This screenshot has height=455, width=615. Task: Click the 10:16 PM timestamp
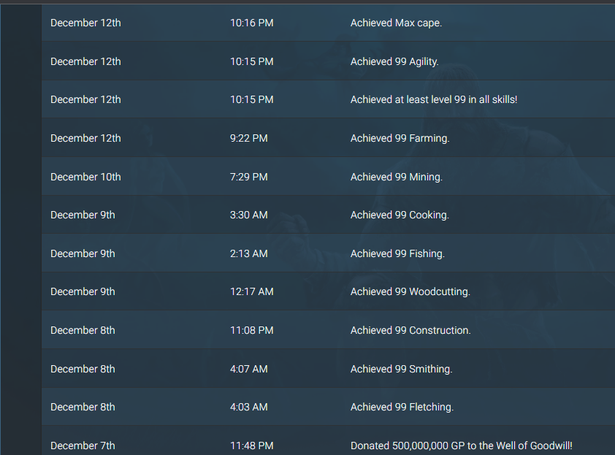(x=251, y=23)
